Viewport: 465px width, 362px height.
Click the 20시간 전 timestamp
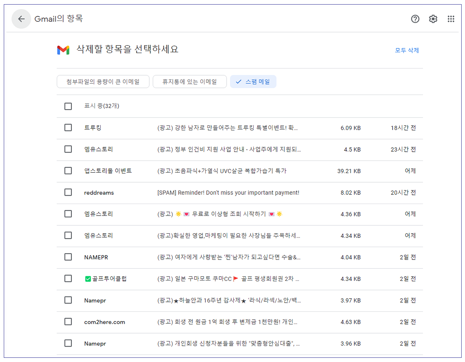(x=403, y=193)
